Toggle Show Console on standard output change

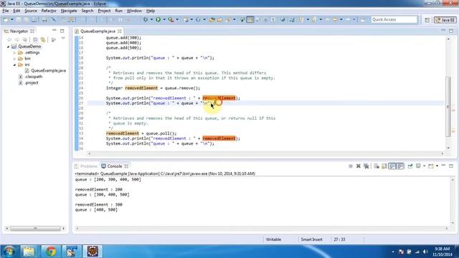[x=392, y=166]
